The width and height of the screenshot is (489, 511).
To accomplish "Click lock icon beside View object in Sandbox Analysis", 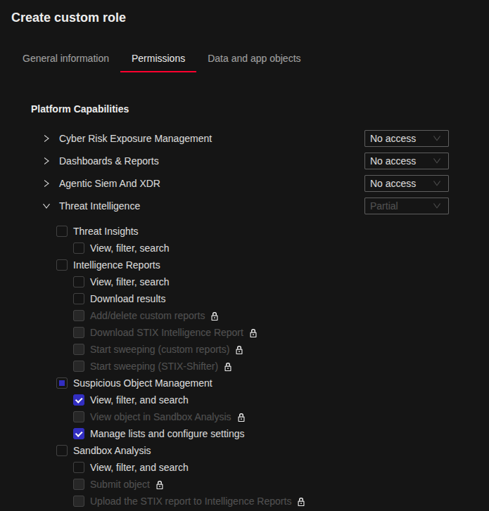I will coord(241,418).
